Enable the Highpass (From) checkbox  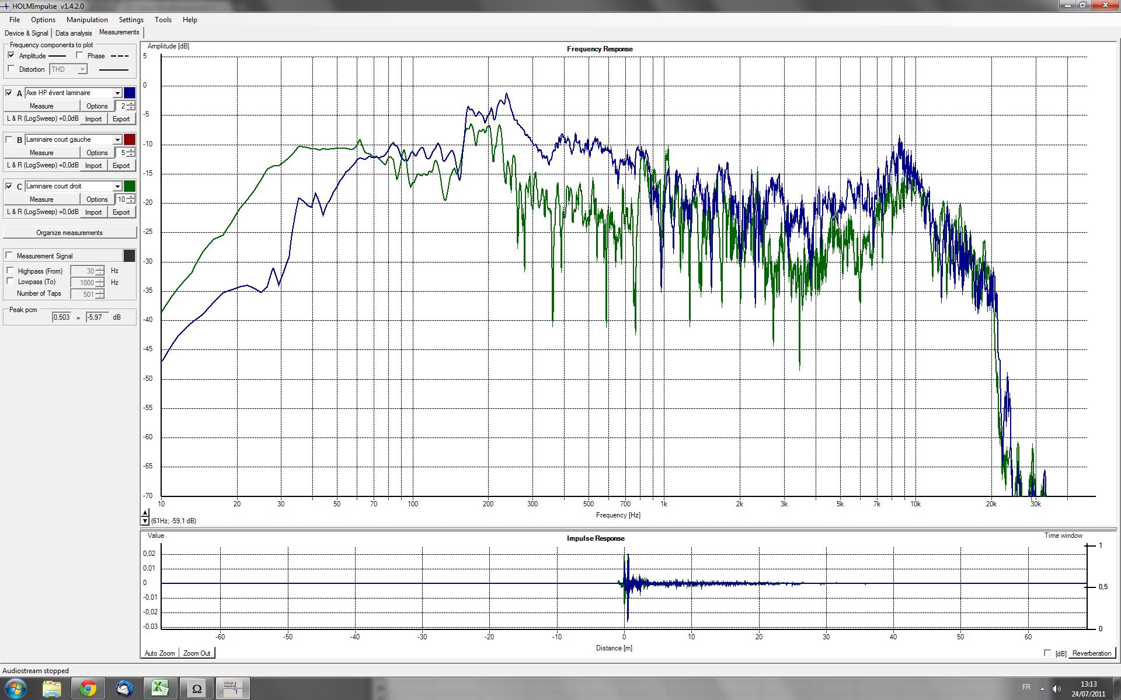pos(10,271)
